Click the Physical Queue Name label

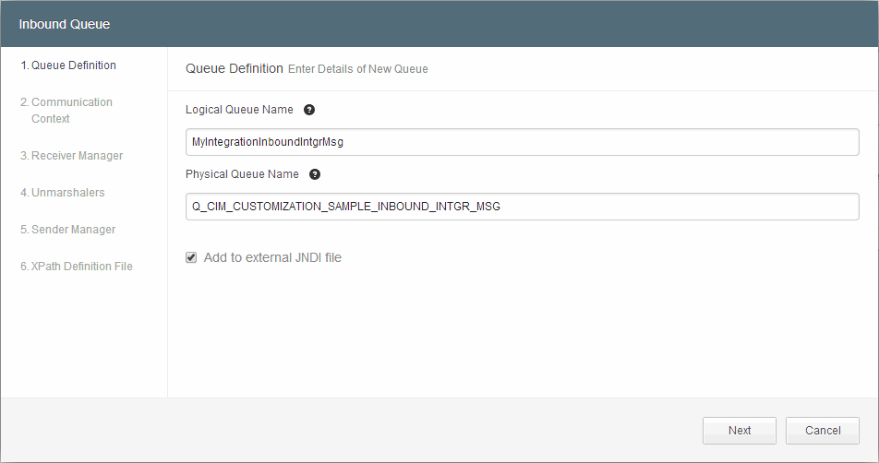click(x=242, y=174)
